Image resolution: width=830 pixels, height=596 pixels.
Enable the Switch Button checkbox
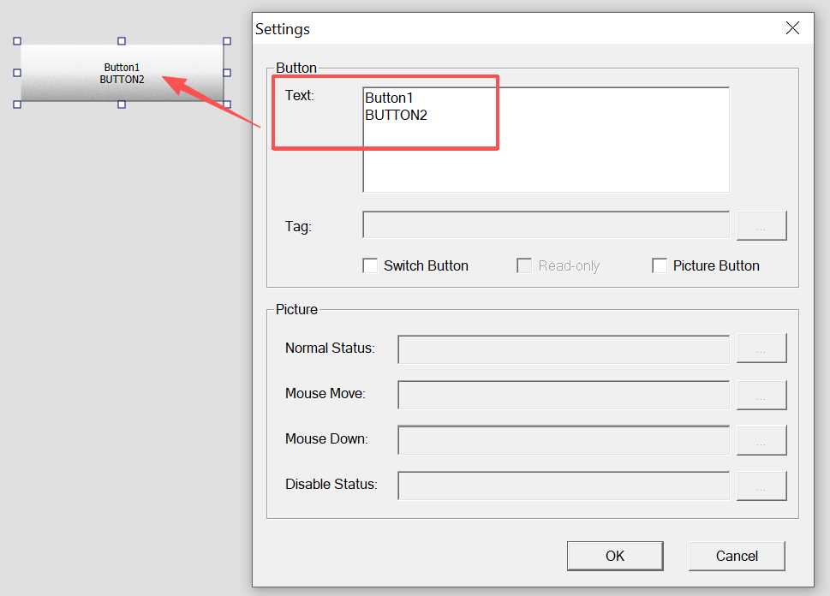pyautogui.click(x=370, y=265)
